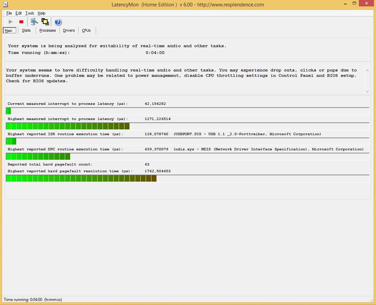This screenshot has width=376, height=305.
Task: Click the highest interrupt to process latency bar
Action: click(187, 126)
